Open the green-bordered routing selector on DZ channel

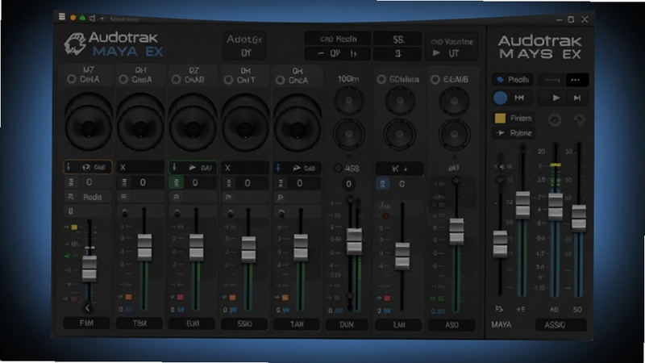(193, 168)
